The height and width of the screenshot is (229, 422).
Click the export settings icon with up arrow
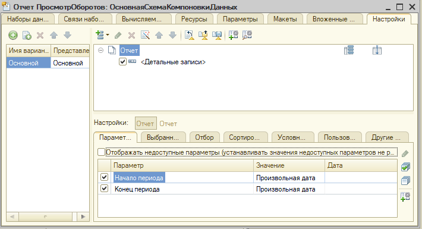[x=203, y=35]
